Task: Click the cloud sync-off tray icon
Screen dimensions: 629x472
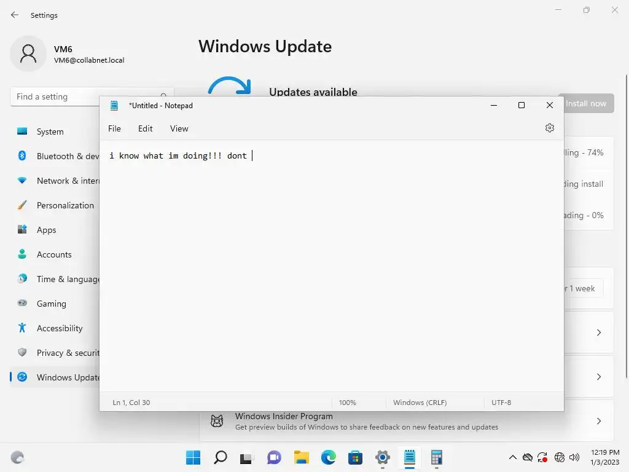Action: pyautogui.click(x=528, y=457)
